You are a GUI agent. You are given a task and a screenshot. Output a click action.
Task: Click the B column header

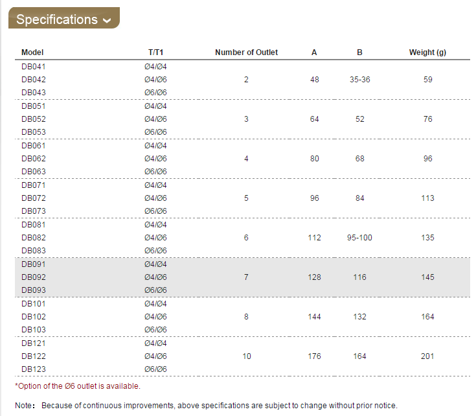tap(359, 52)
